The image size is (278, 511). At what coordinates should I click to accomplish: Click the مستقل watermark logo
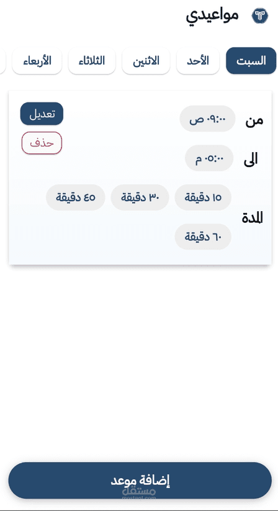[x=139, y=493]
